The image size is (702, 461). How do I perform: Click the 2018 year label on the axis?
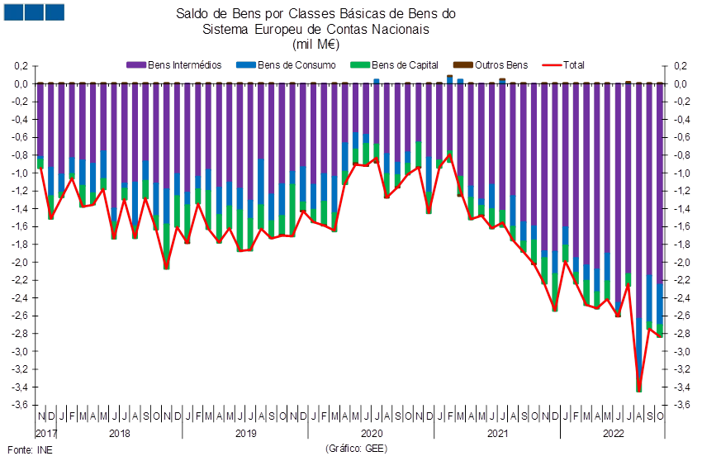tap(120, 433)
